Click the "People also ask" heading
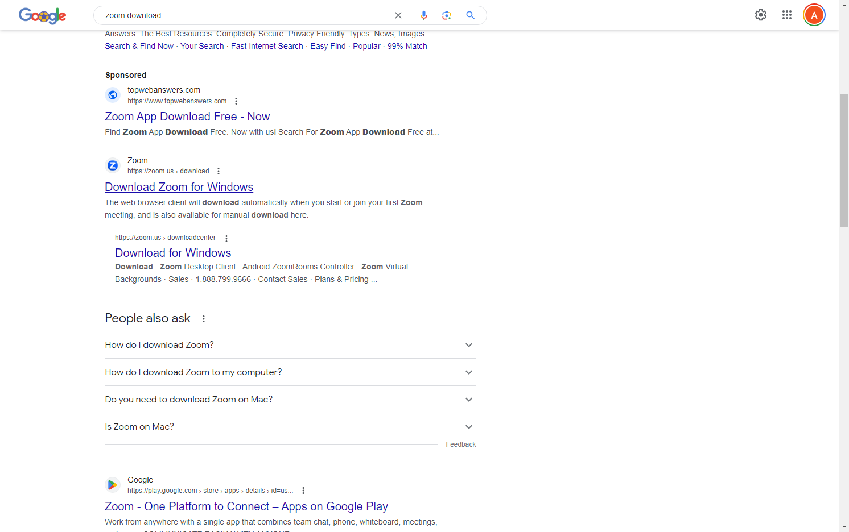849x532 pixels. coord(147,318)
